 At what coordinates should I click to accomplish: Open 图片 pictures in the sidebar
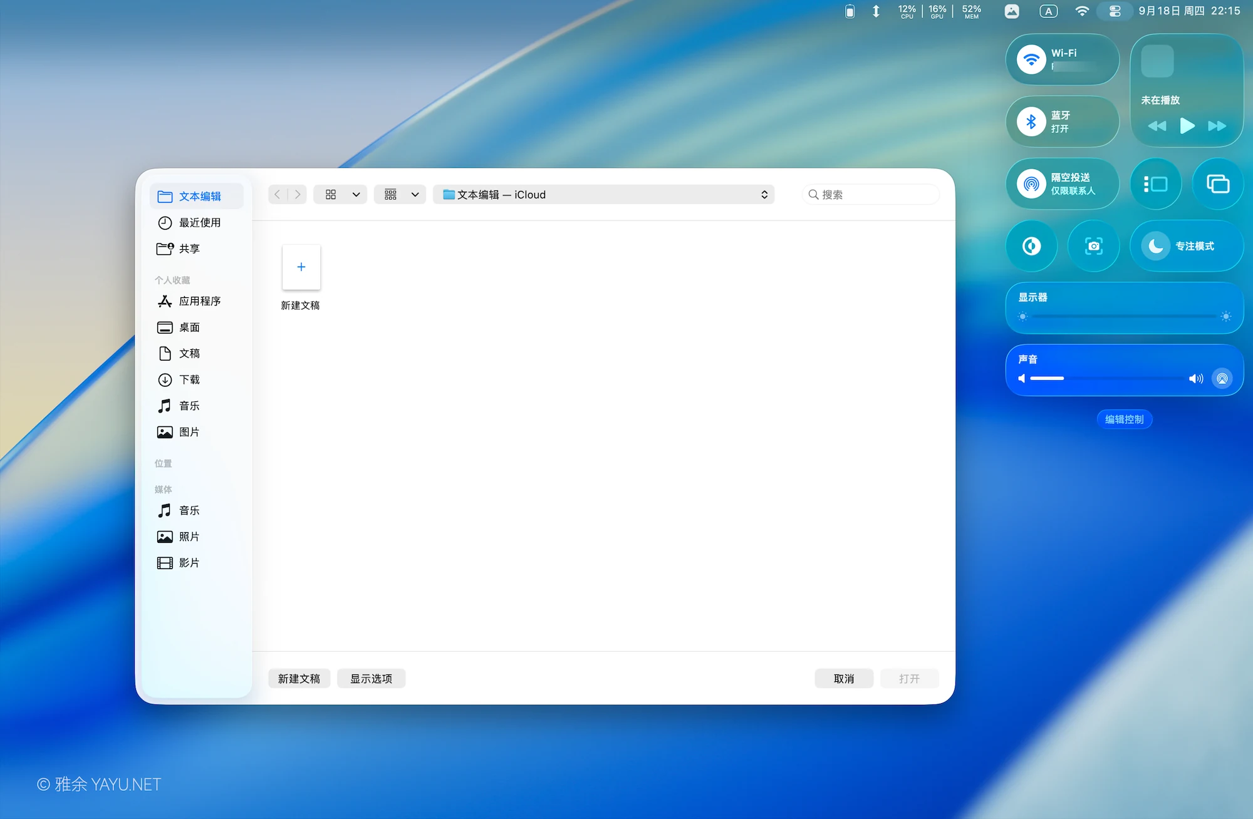197,432
